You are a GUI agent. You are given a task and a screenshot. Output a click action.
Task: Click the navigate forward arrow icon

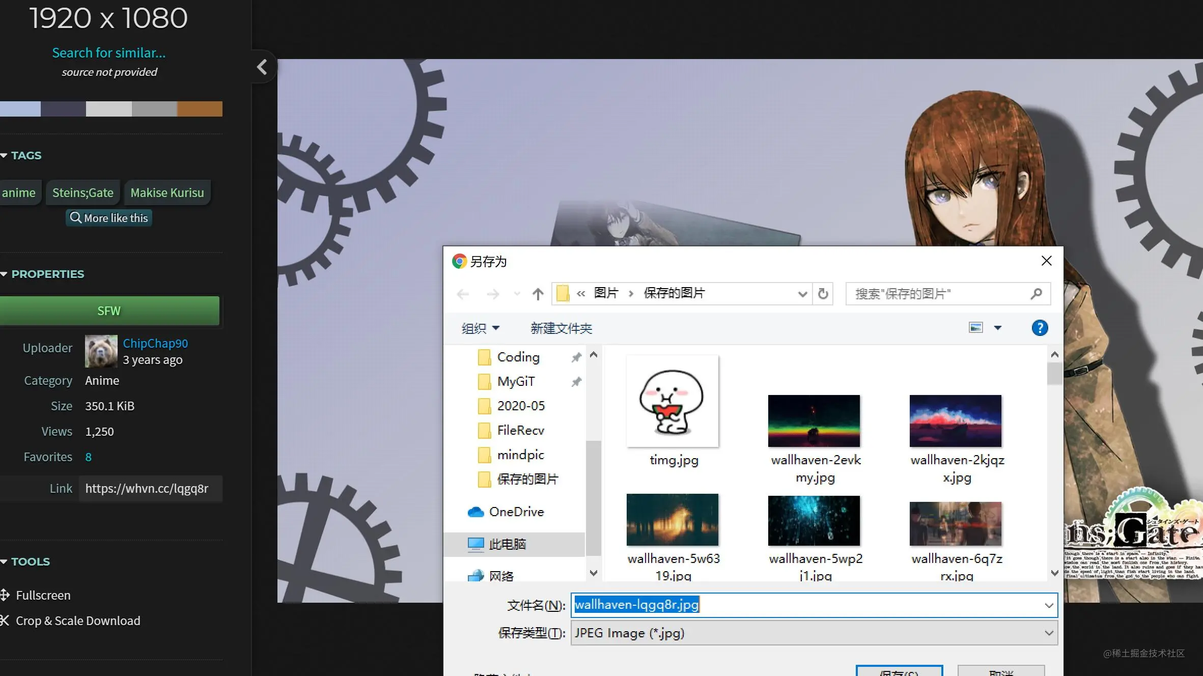492,293
